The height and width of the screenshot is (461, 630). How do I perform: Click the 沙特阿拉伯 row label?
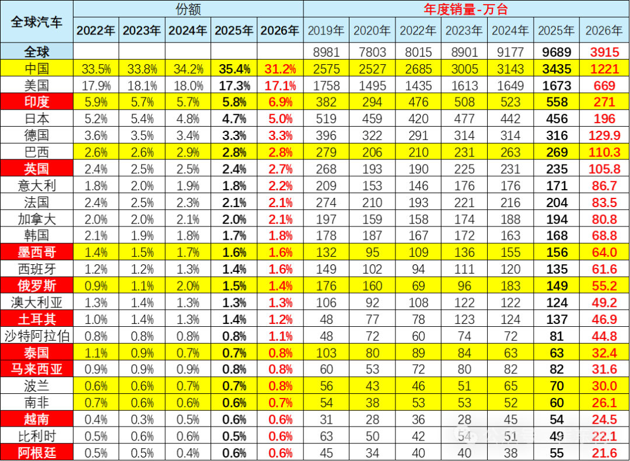(x=37, y=336)
